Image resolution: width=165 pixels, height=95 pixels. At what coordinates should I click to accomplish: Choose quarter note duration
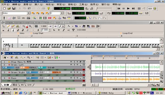(x=13, y=30)
